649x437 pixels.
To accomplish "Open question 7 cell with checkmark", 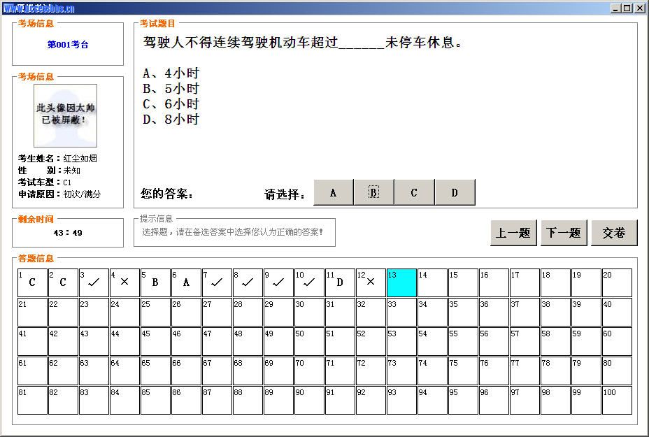I will coord(217,282).
